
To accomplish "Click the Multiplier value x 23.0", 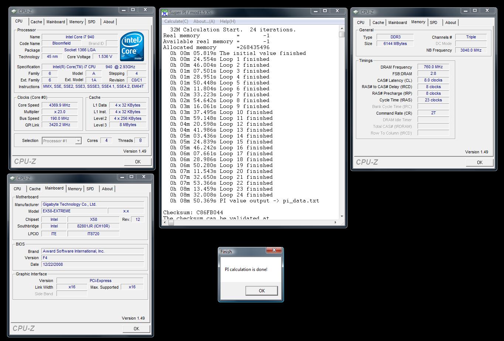I will [60, 112].
